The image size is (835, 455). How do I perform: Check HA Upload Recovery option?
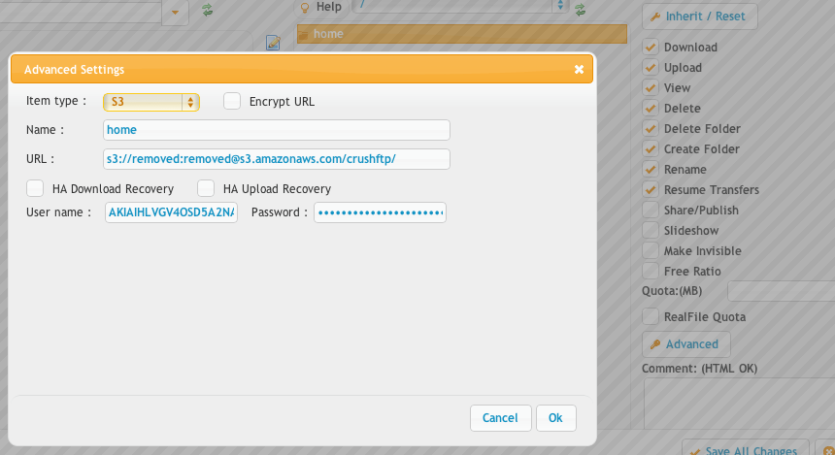[206, 188]
